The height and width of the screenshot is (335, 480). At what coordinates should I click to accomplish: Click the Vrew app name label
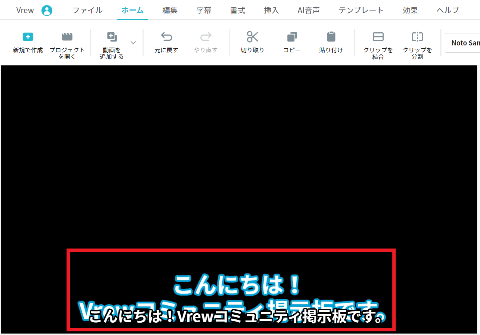pos(25,10)
